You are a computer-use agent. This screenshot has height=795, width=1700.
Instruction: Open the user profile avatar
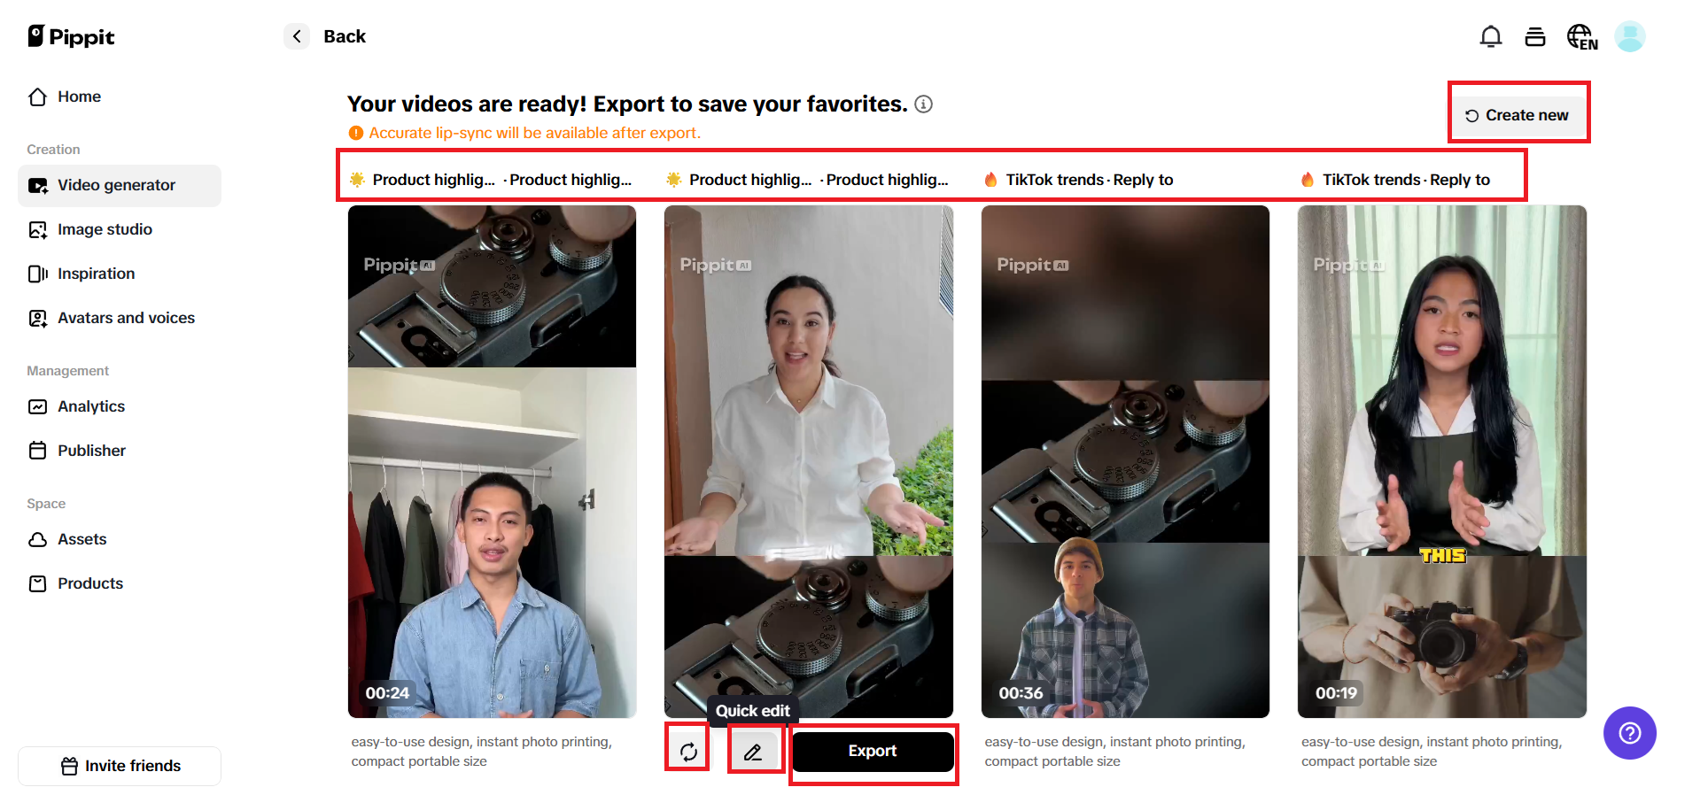[x=1630, y=36]
